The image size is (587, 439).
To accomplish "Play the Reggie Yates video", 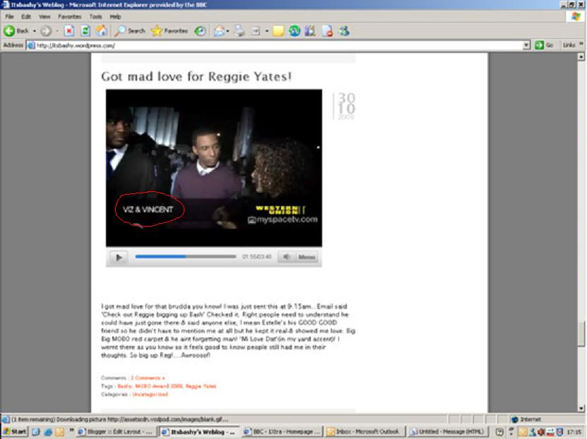I will pos(119,258).
